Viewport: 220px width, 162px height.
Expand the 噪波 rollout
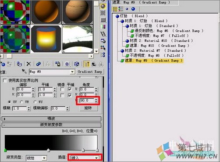(51, 119)
